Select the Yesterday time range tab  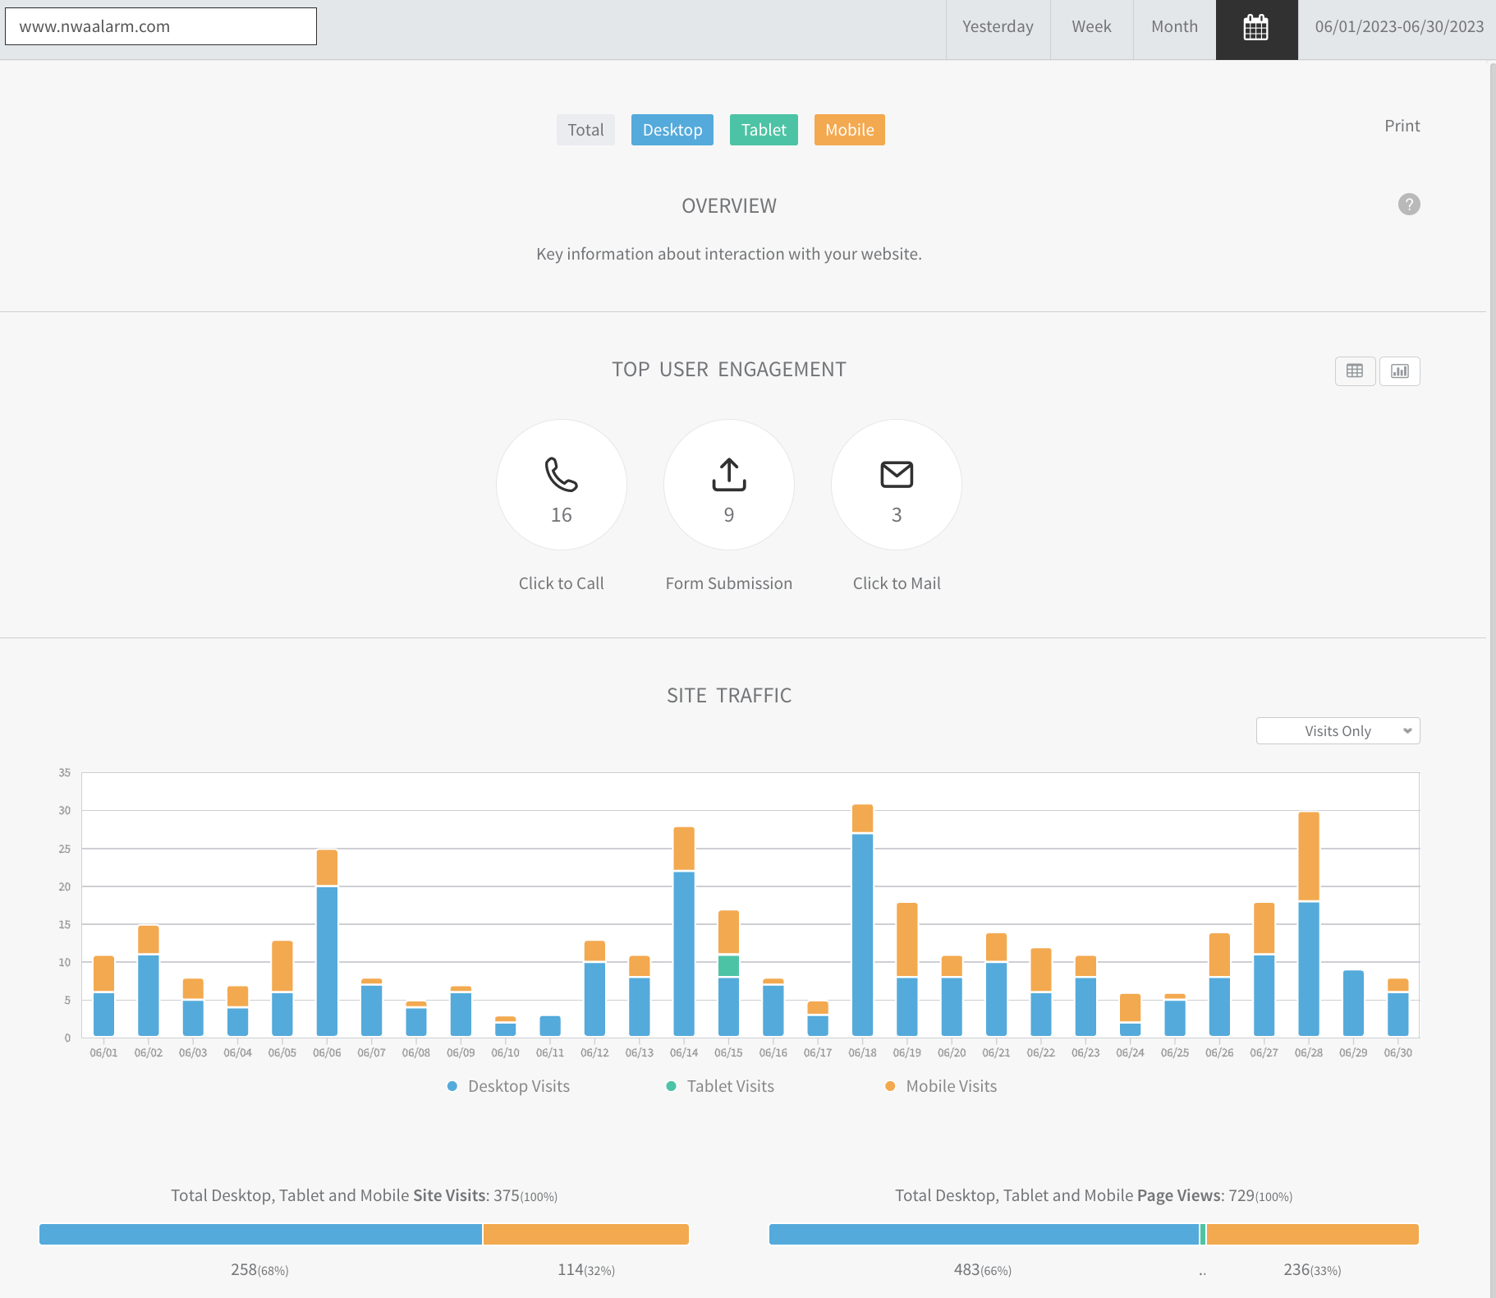click(998, 26)
